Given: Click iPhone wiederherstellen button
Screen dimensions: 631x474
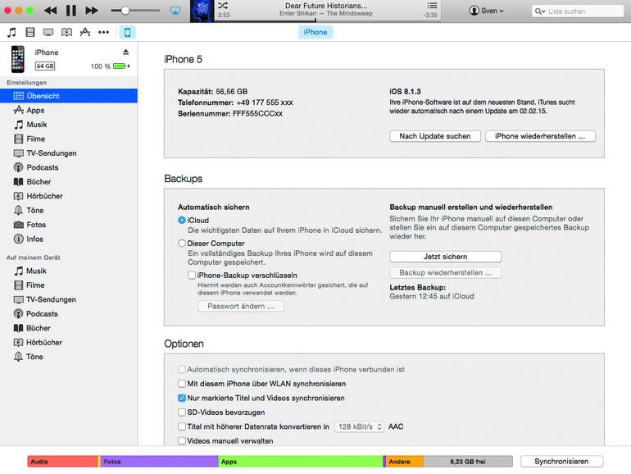Looking at the screenshot, I should tap(540, 136).
